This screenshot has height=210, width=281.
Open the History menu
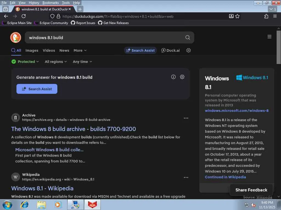pyautogui.click(x=34, y=3)
